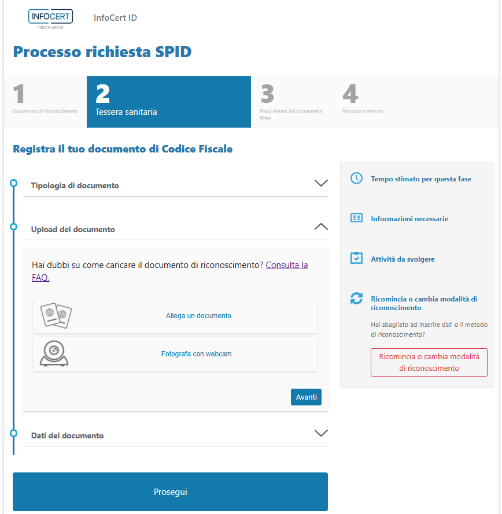502x514 pixels.
Task: Select step 2 Tessera sanitaria
Action: (168, 101)
